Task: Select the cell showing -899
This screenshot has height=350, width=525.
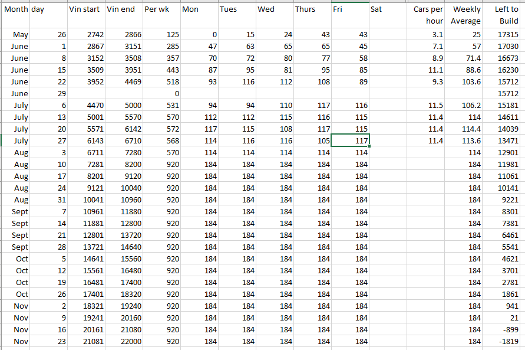Action: tap(505, 330)
